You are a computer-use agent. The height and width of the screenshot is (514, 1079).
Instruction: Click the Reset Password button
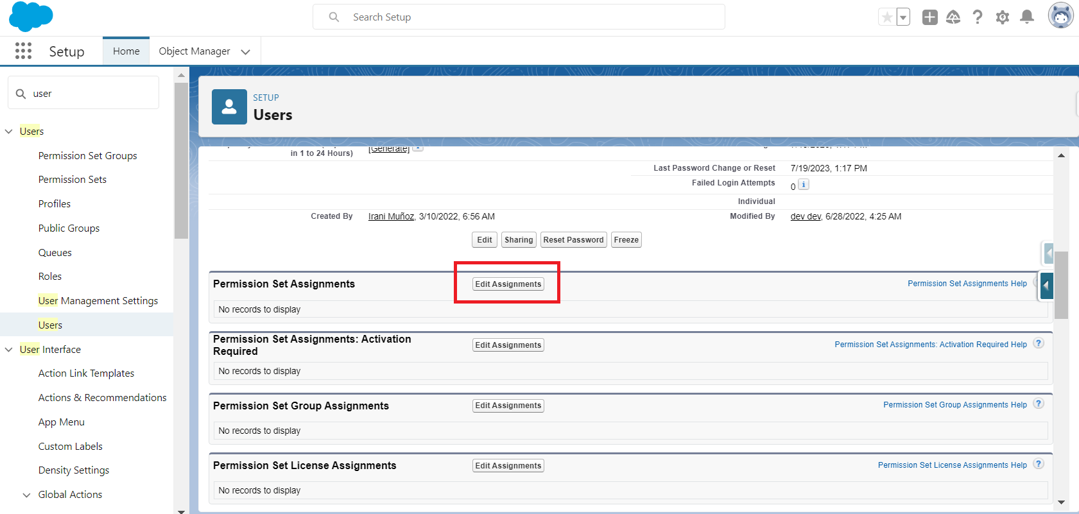tap(574, 240)
